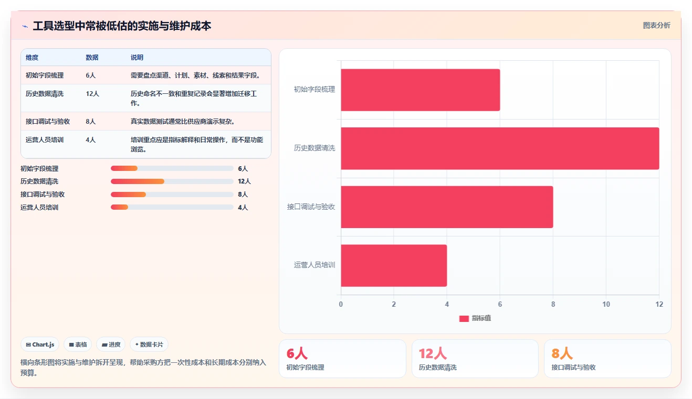Image resolution: width=692 pixels, height=399 pixels.
Task: Click the description starting 需要盘点渠道
Action: 196,76
